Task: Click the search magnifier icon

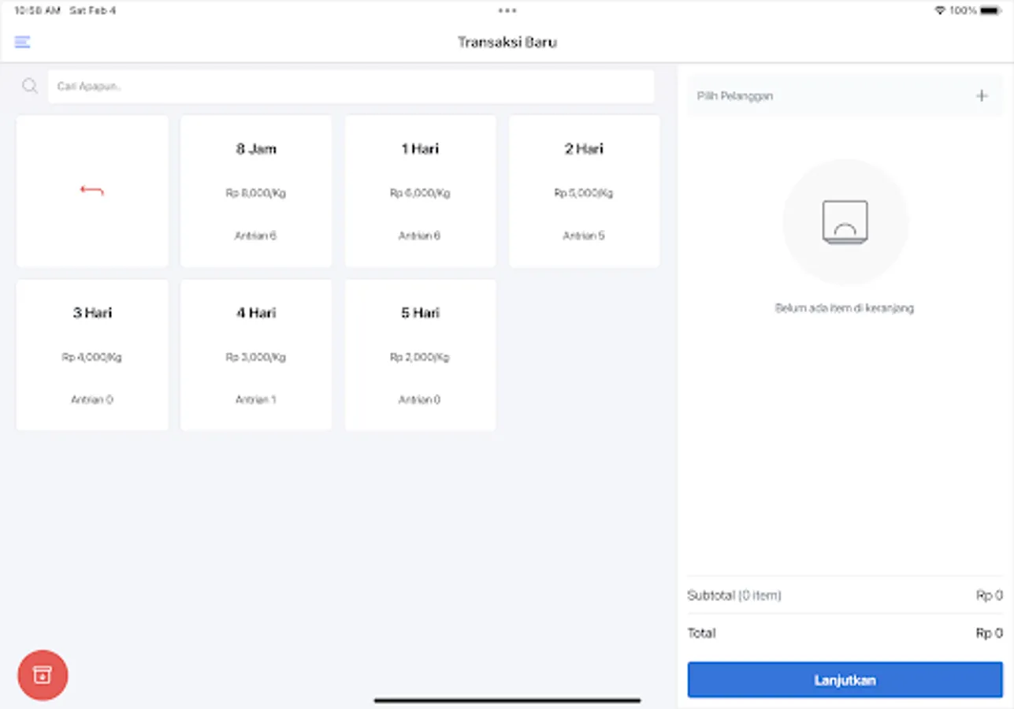Action: (x=30, y=86)
